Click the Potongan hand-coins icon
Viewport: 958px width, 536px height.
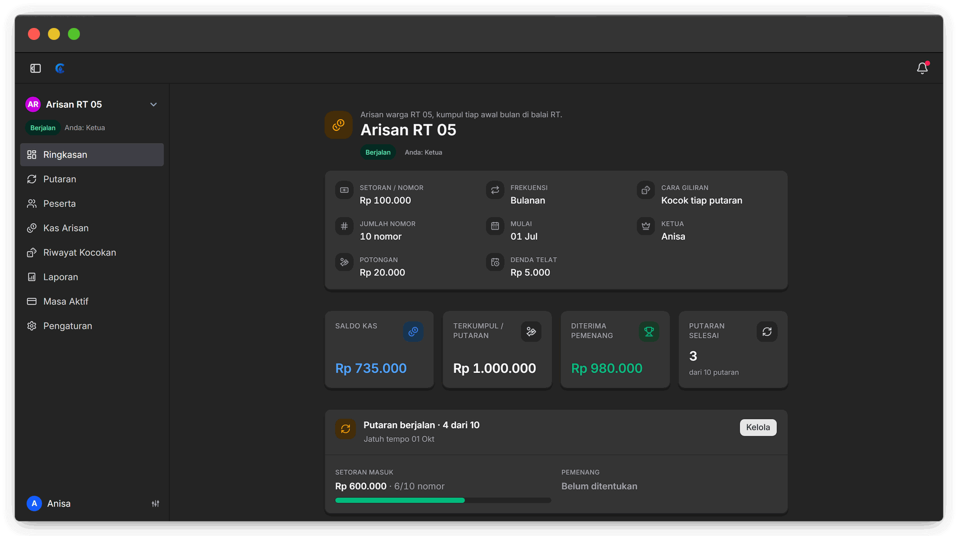(x=344, y=262)
